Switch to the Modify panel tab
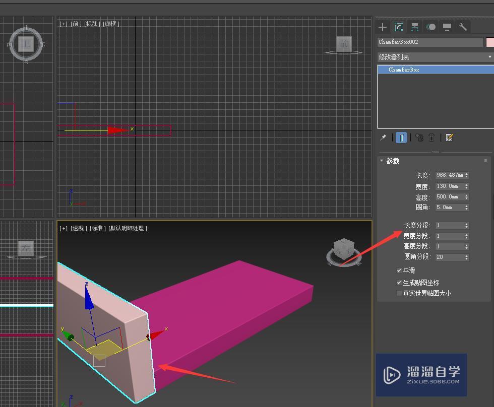The height and width of the screenshot is (407, 494). [x=398, y=27]
